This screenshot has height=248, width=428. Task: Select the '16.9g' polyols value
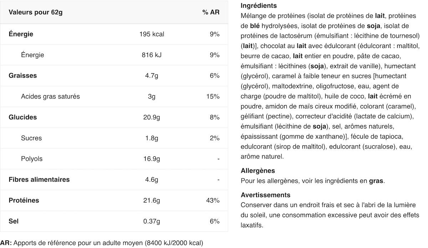click(152, 159)
